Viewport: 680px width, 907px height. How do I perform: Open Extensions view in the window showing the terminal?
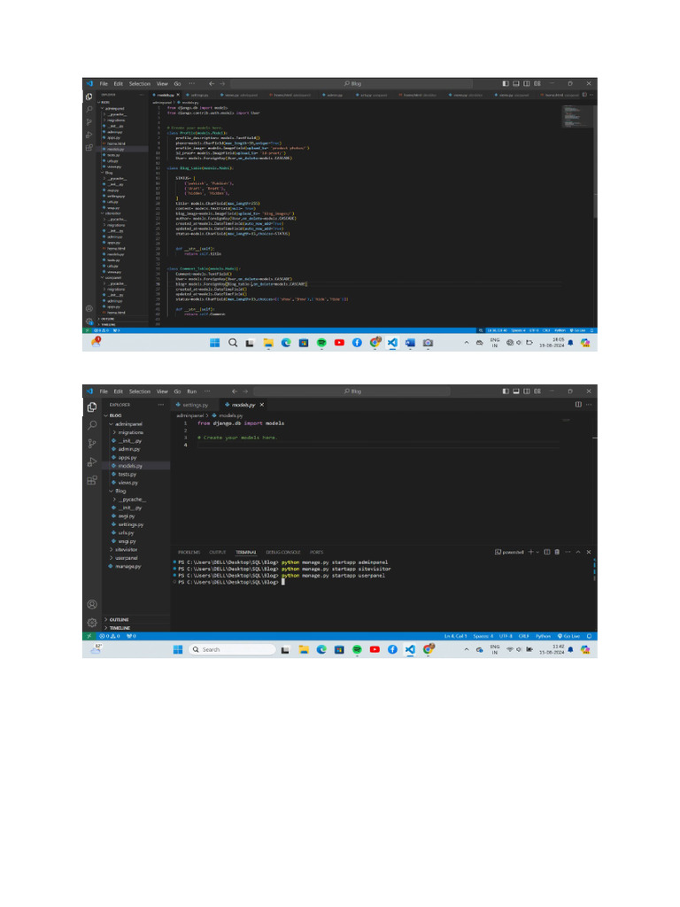pyautogui.click(x=92, y=480)
